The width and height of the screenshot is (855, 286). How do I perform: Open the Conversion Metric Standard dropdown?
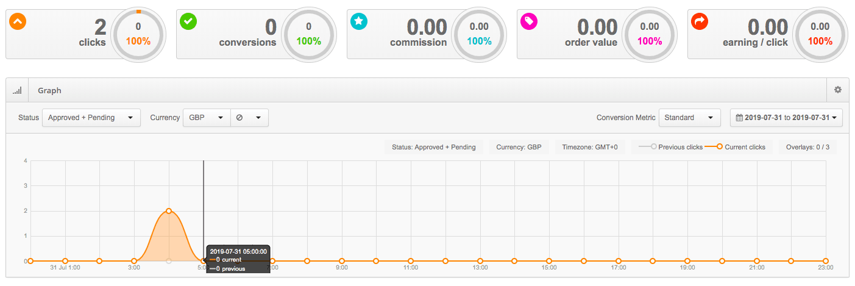[x=690, y=118]
